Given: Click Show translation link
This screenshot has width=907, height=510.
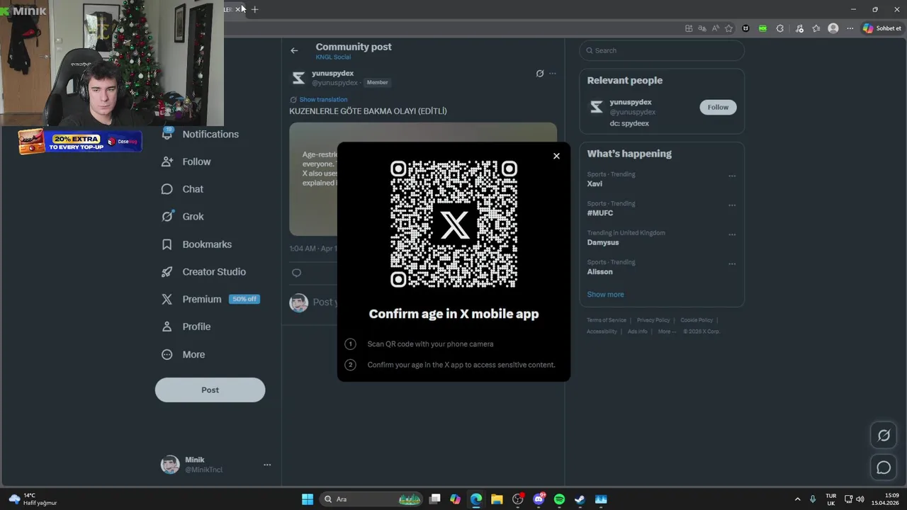Looking at the screenshot, I should [323, 100].
